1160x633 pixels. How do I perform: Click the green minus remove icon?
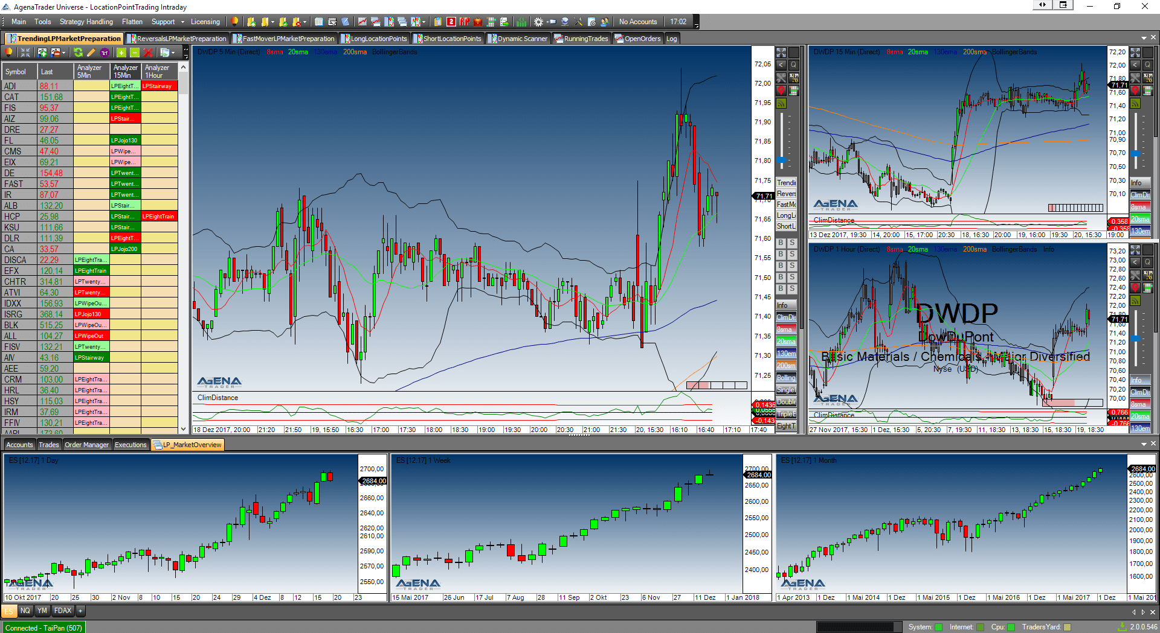point(135,52)
